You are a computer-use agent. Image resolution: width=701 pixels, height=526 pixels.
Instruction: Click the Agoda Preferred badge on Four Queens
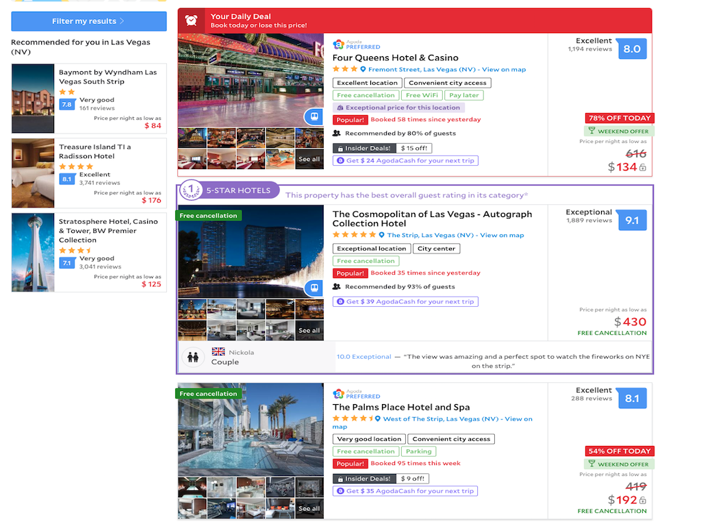pos(356,45)
